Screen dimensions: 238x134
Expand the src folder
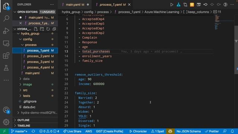20,90
